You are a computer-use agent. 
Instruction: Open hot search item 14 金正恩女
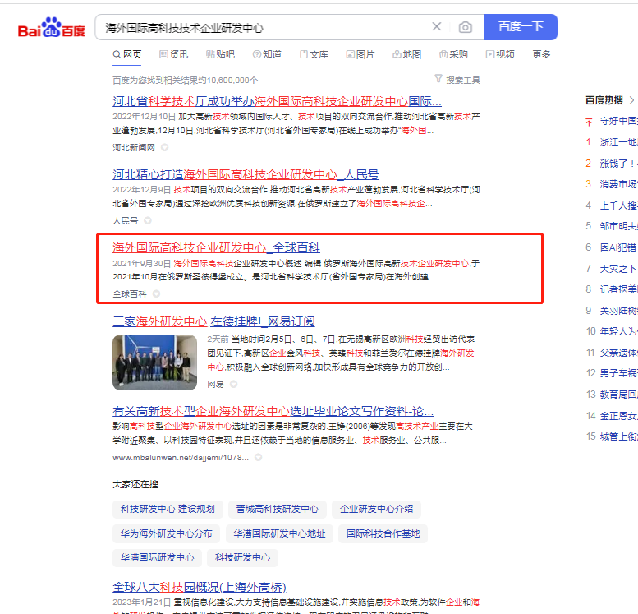point(618,416)
